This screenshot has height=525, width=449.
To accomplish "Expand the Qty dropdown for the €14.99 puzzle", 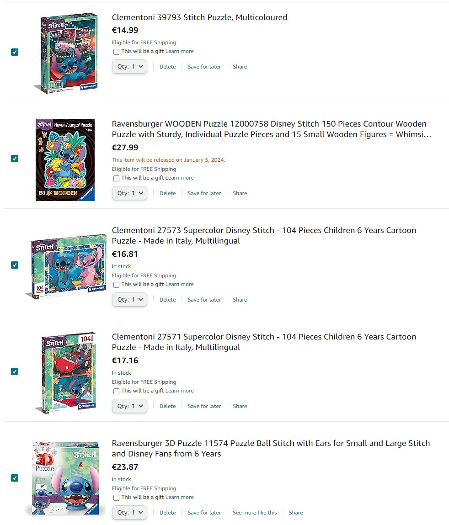I will (130, 67).
